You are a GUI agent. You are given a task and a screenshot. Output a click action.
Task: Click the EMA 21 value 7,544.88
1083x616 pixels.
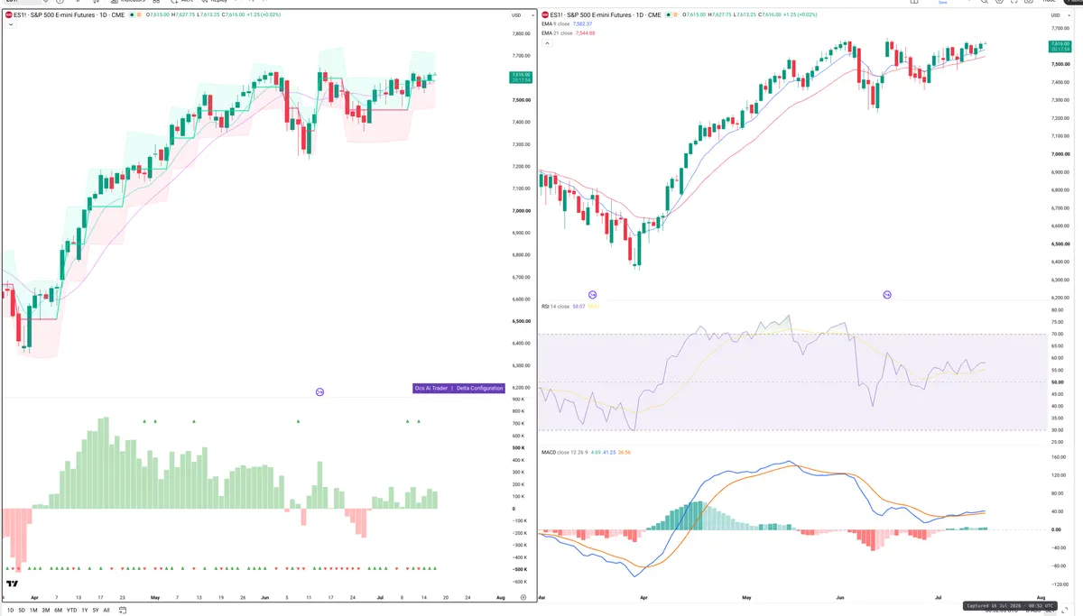(587, 33)
